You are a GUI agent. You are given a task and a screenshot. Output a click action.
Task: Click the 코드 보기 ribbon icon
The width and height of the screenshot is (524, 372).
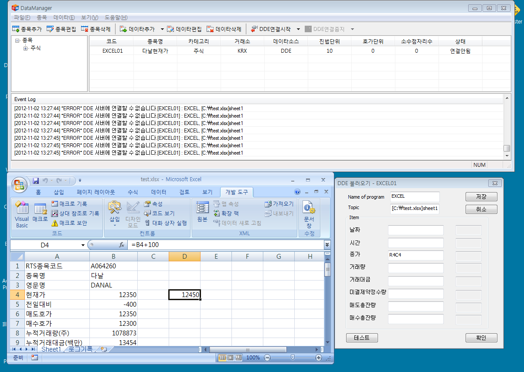(148, 213)
